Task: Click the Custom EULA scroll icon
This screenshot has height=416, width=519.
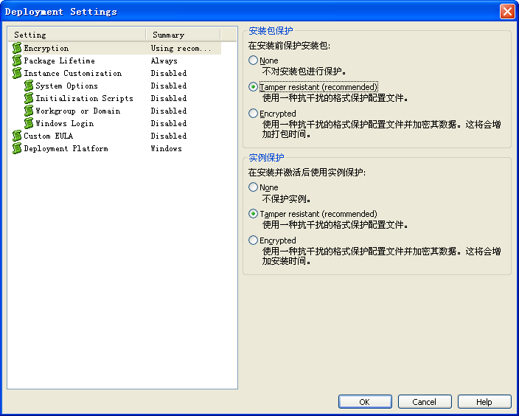Action: 17,136
